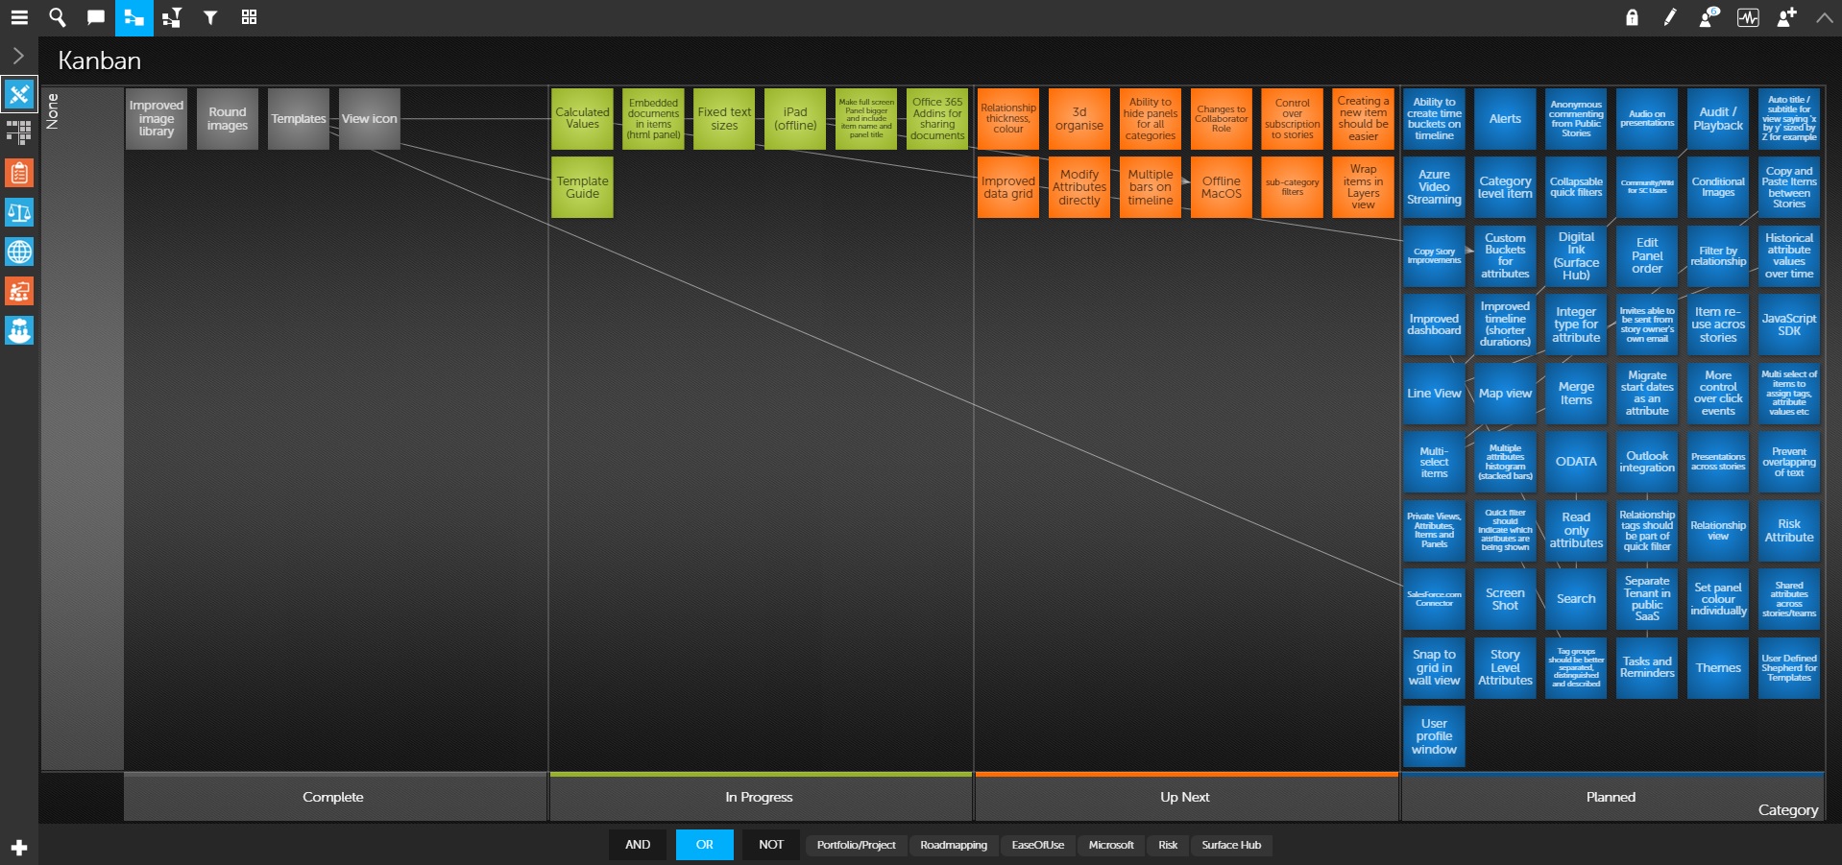Click the activity monitor icon
The height and width of the screenshot is (865, 1842).
(x=1748, y=17)
